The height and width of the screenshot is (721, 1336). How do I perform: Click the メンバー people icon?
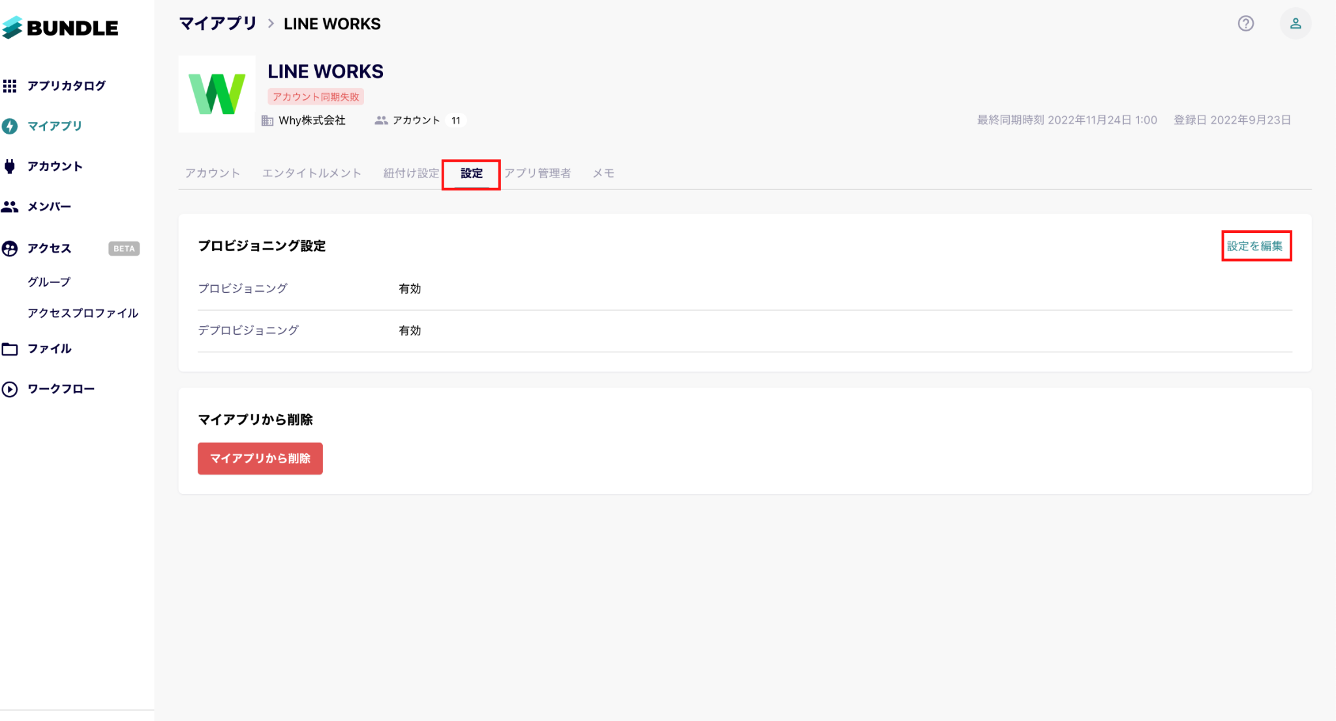[10, 207]
